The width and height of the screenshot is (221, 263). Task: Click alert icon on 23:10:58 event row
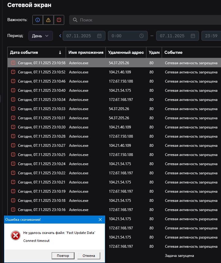click(13, 63)
